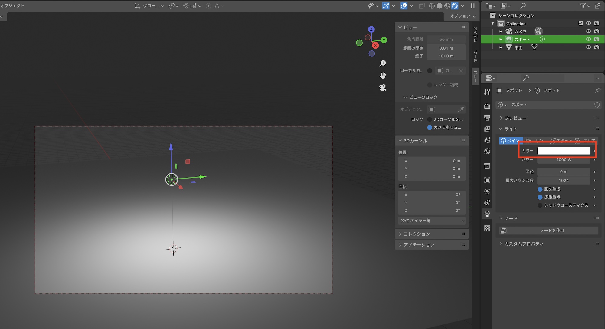This screenshot has height=329, width=605.
Task: Open the Tool properties wrench icon
Action: (487, 92)
